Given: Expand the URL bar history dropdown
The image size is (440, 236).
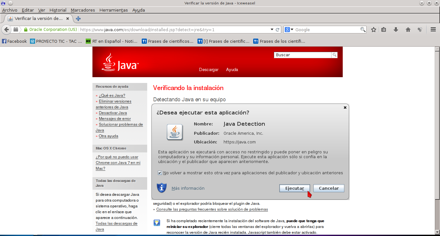Looking at the screenshot, I should (x=272, y=30).
